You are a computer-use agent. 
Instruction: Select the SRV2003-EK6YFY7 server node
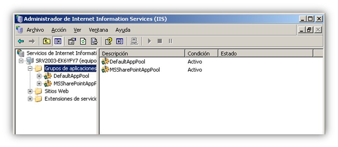[66, 61]
